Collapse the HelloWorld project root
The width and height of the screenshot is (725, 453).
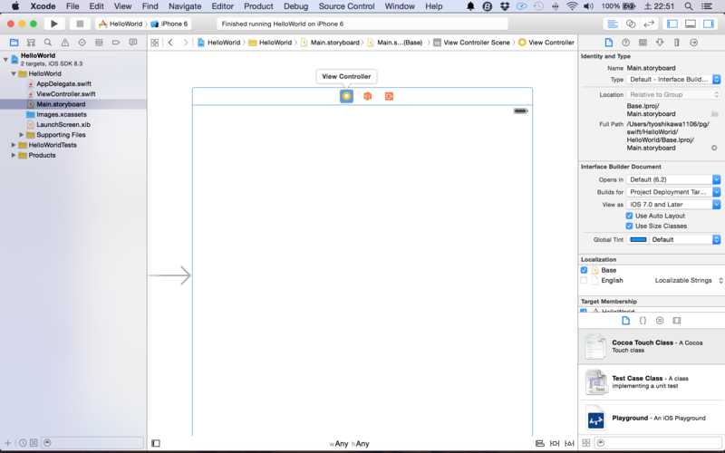tap(5, 59)
